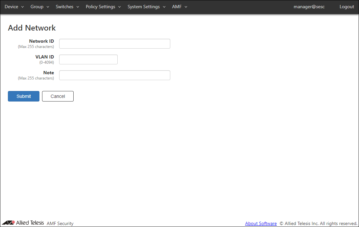Open the About Software link

tap(261, 223)
